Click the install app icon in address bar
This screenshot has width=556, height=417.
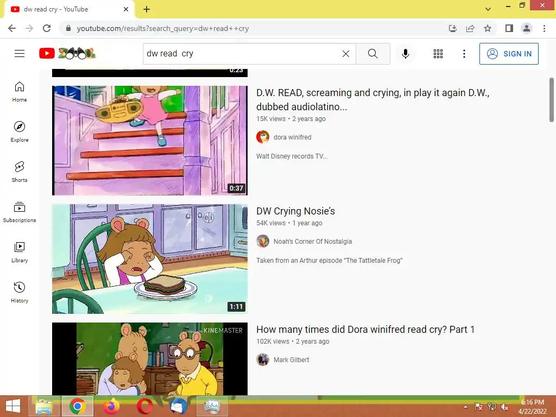452,28
